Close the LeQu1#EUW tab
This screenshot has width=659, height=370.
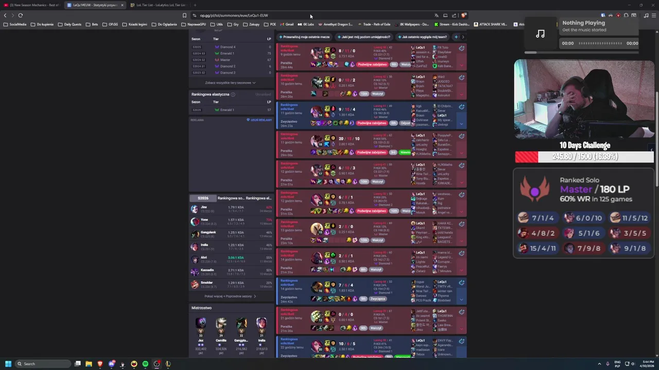click(x=122, y=5)
